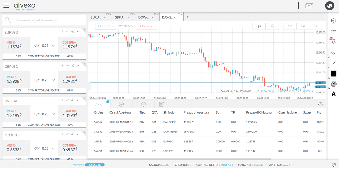This screenshot has width=339, height=169.
Task: Add GBPUSD order with plus icon
Action: tap(62, 65)
